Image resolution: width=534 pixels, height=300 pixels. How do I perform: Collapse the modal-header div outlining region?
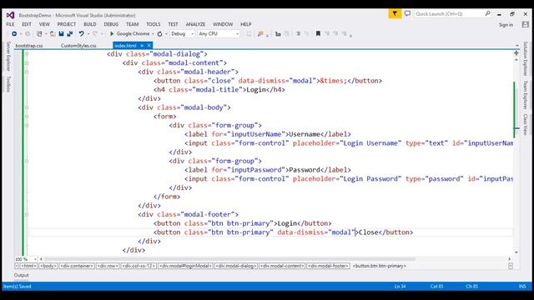pos(27,72)
